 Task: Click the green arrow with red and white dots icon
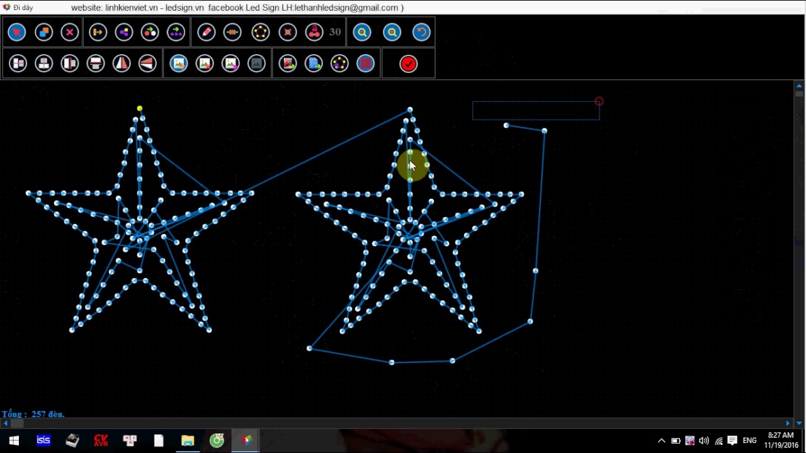point(150,32)
